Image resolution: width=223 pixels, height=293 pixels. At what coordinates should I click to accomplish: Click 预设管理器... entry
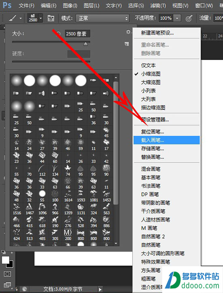[x=155, y=119]
